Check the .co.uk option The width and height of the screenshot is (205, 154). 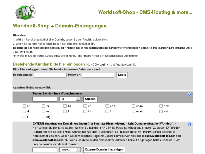(x=133, y=106)
